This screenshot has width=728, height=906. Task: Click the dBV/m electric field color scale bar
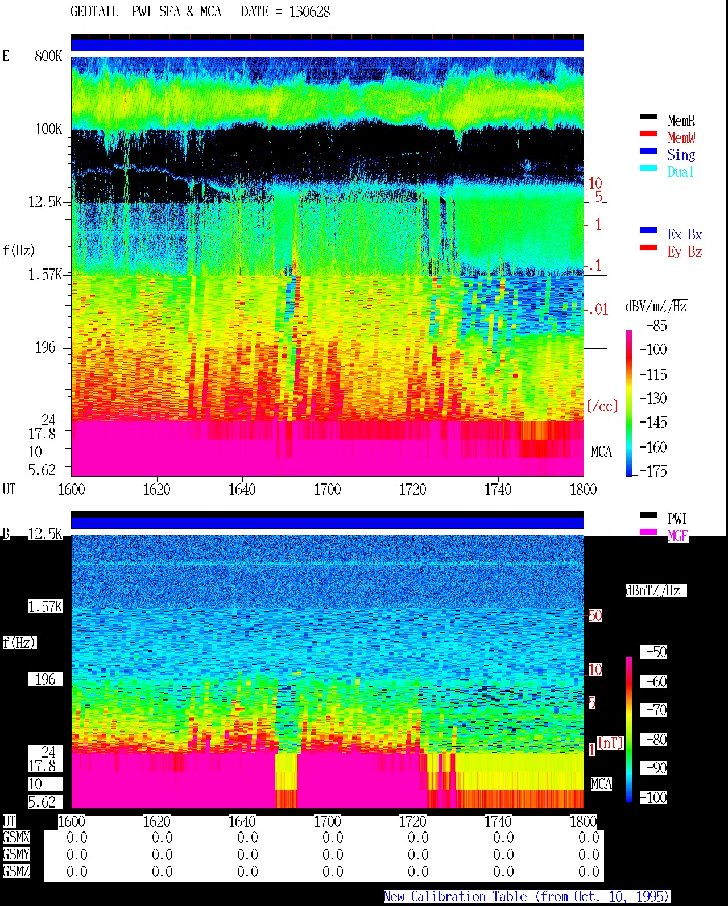pyautogui.click(x=629, y=403)
